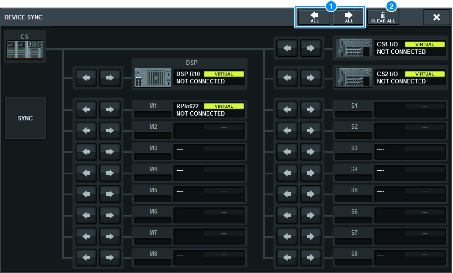
Task: Click left arrow for S3 slot
Action: (x=287, y=152)
